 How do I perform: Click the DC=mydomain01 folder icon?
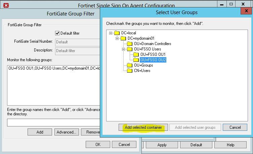(123, 38)
